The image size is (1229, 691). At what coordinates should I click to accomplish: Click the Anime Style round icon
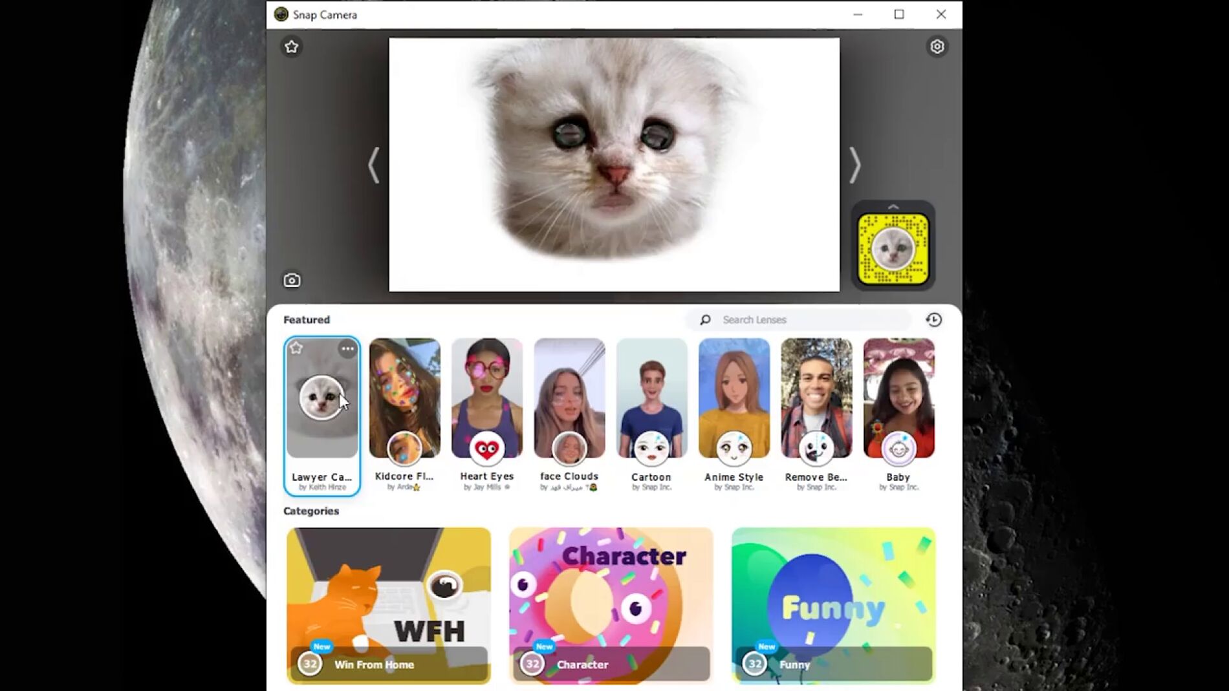coord(734,448)
